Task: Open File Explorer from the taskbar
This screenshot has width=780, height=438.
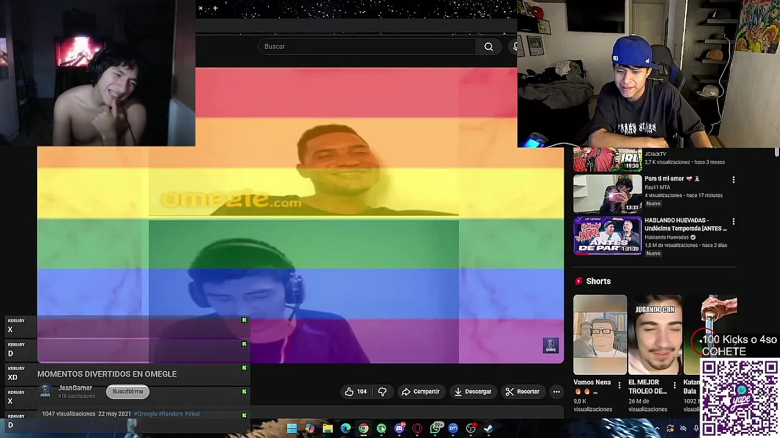Action: pyautogui.click(x=328, y=428)
